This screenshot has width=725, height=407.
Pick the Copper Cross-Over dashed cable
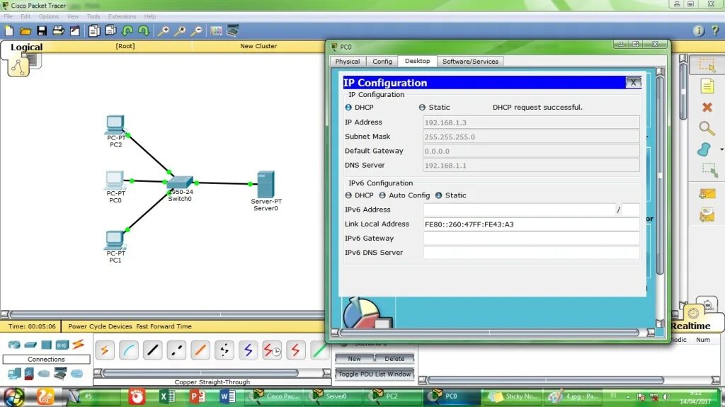point(176,350)
